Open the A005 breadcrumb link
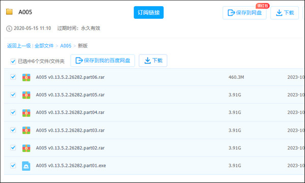Image resolution: width=305 pixels, height=183 pixels. [66, 46]
